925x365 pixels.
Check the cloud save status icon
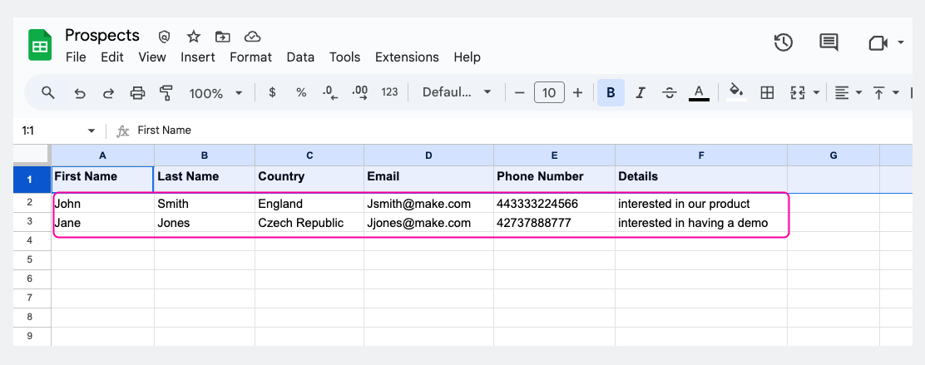253,37
